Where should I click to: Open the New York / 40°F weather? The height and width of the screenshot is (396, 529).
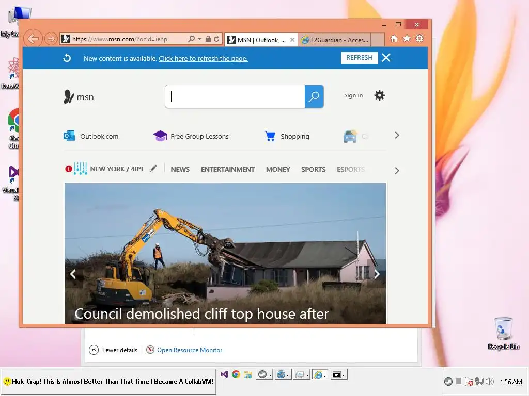tap(117, 169)
